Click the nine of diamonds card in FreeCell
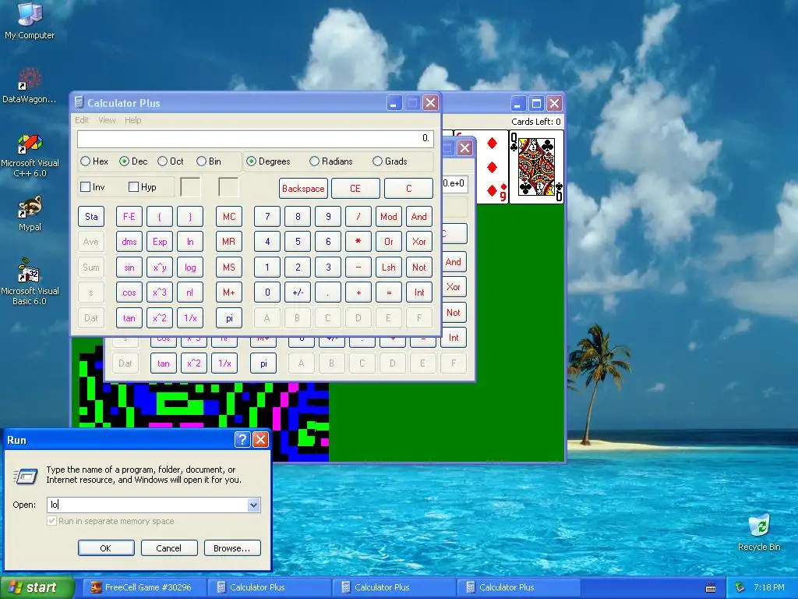The image size is (798, 599). (x=493, y=167)
